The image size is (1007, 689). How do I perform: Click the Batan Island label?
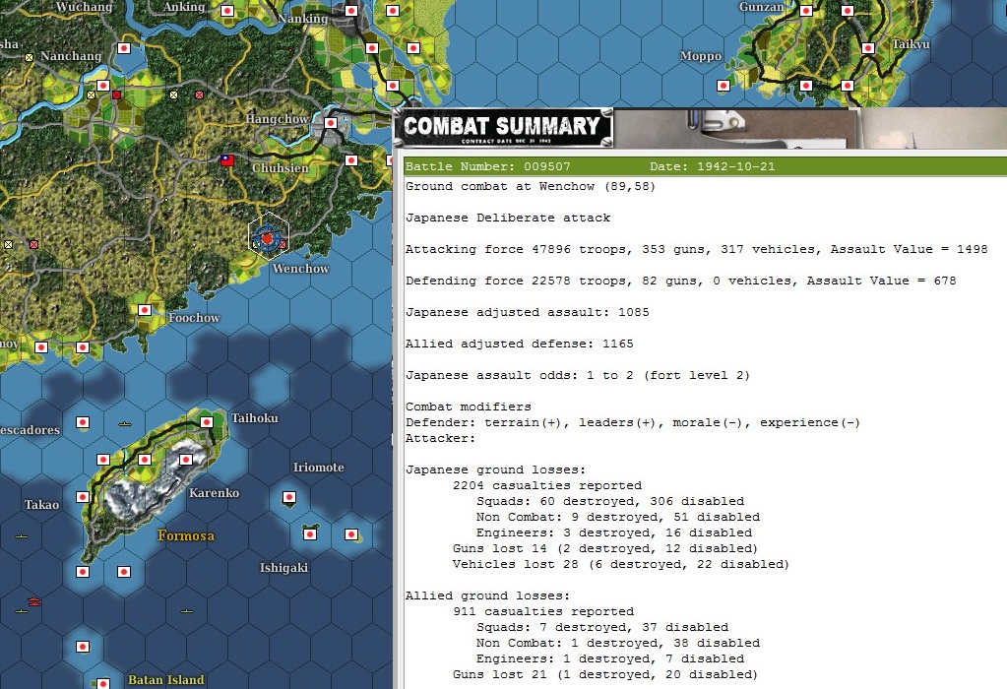[165, 680]
